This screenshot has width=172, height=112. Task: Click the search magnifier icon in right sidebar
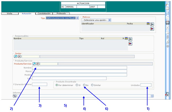[167, 4]
